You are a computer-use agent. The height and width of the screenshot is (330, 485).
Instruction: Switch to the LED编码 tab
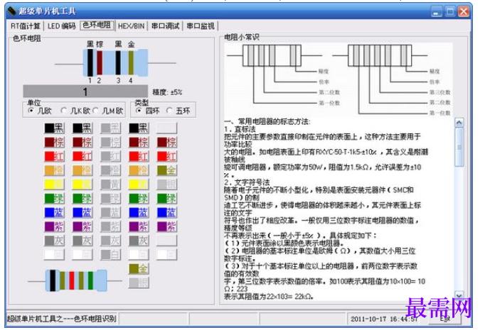point(61,26)
